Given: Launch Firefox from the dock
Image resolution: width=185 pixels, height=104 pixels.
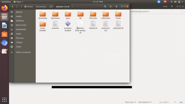Looking at the screenshot, I should [4, 8].
